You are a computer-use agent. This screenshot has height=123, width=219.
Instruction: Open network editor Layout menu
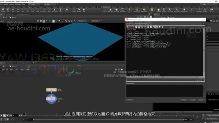[22, 69]
